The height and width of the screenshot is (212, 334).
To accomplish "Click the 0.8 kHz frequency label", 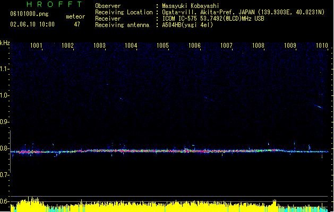I will 4,148.
